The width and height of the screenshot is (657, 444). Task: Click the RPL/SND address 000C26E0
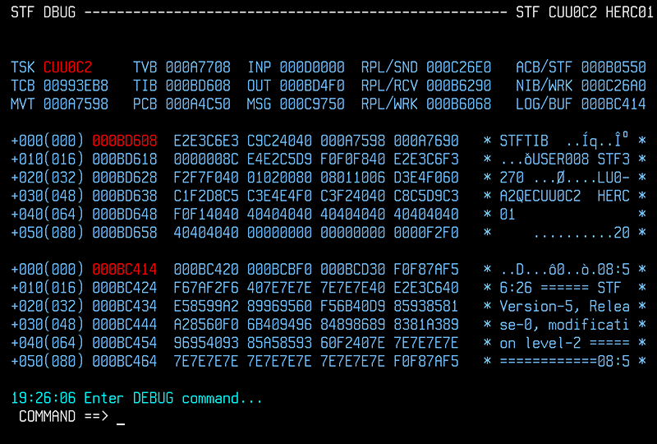click(458, 67)
